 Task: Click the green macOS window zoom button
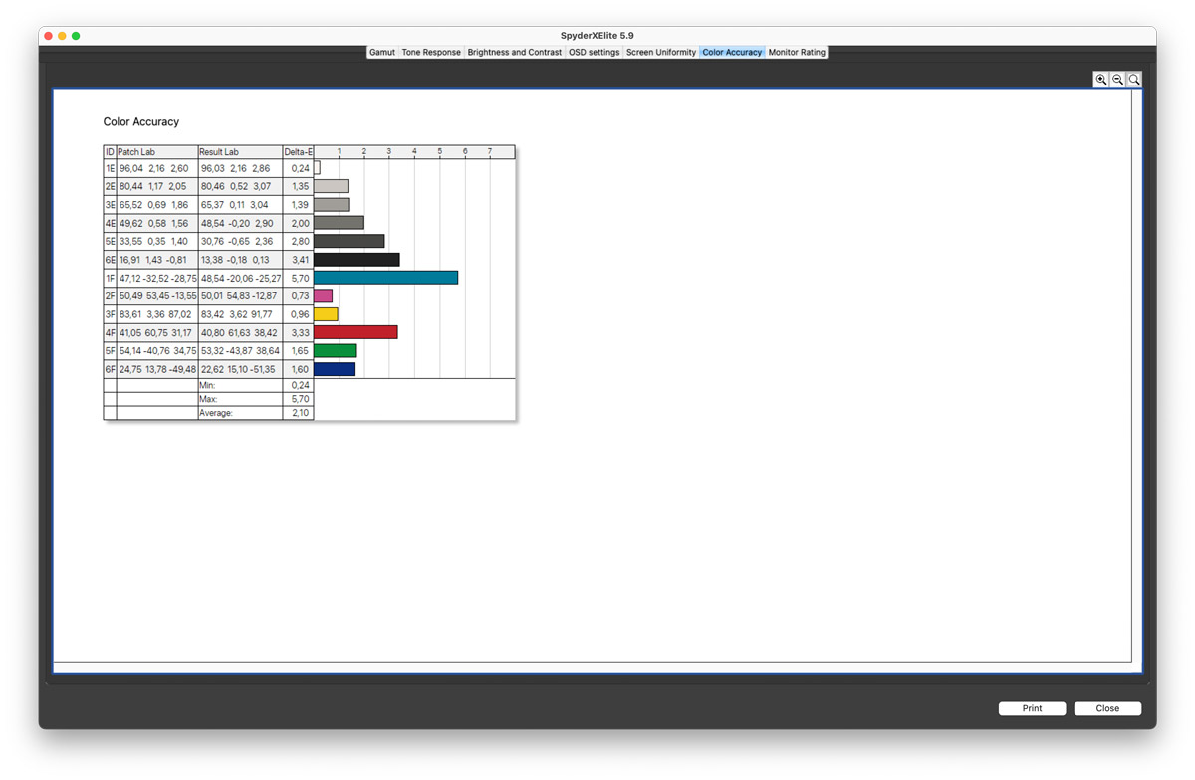pos(76,36)
